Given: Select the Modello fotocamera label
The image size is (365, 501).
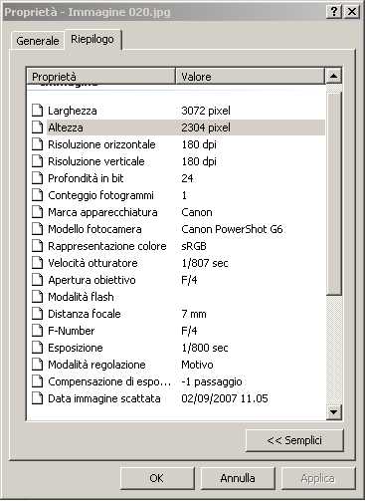Looking at the screenshot, I should coord(94,229).
